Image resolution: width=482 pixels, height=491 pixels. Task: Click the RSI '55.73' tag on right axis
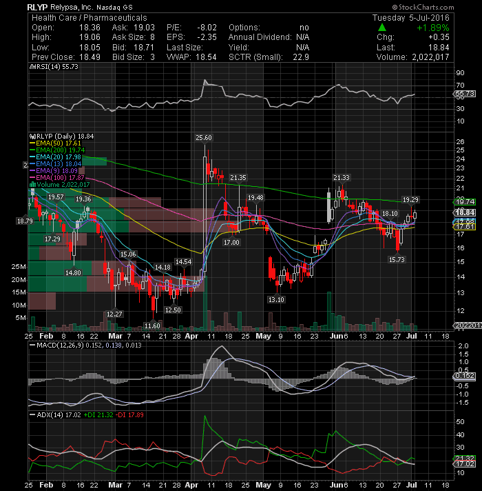coord(465,94)
